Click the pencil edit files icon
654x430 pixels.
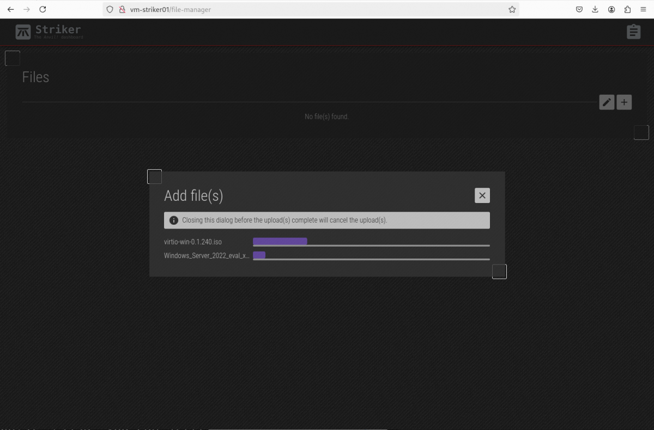pos(607,102)
